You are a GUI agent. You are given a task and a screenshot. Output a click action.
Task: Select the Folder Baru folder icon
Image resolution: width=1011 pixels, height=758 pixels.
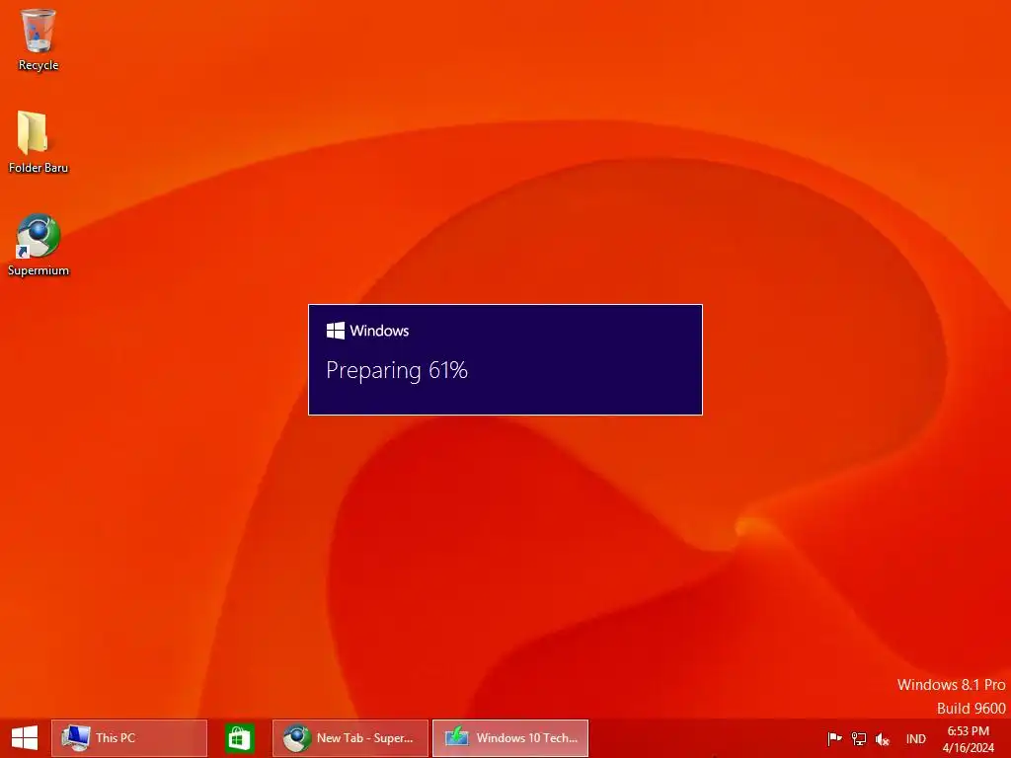click(x=39, y=142)
